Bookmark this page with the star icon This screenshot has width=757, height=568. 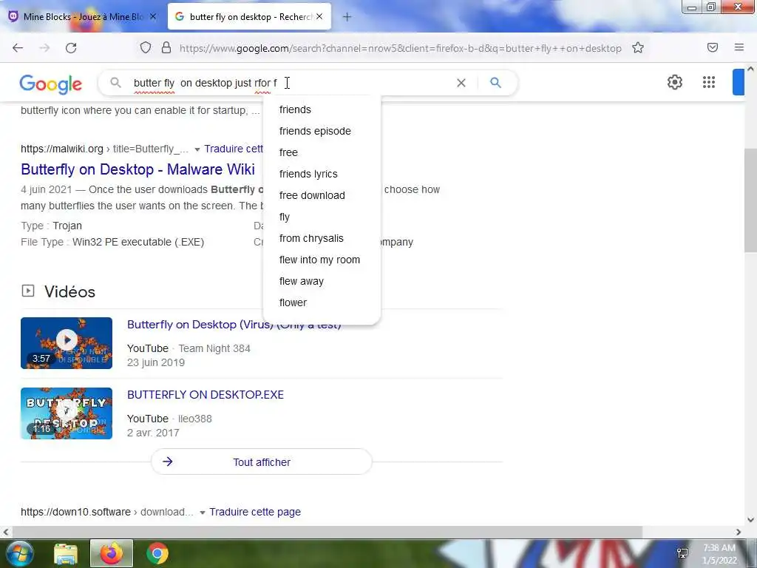click(x=638, y=48)
